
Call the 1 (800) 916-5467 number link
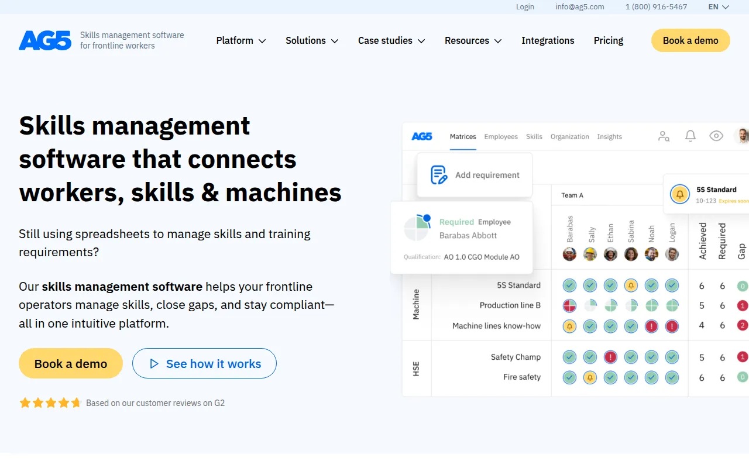[x=656, y=7]
